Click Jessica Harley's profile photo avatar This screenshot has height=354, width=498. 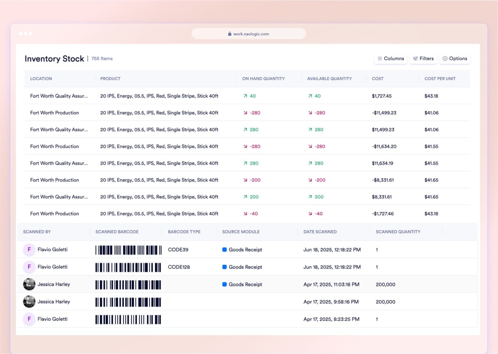point(29,285)
